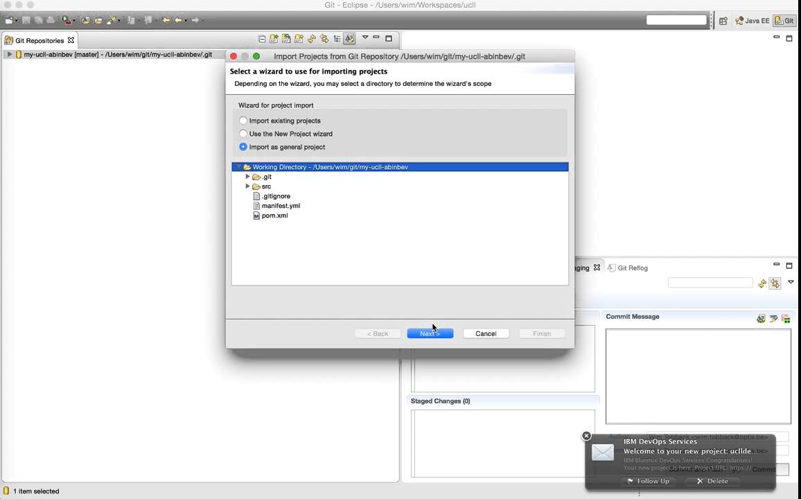801x499 pixels.
Task: Open the New wizard dropdown arrow
Action: (17, 21)
